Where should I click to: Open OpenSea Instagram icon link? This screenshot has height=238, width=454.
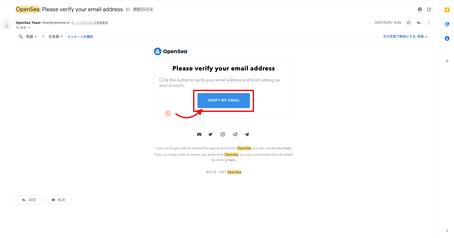click(223, 134)
